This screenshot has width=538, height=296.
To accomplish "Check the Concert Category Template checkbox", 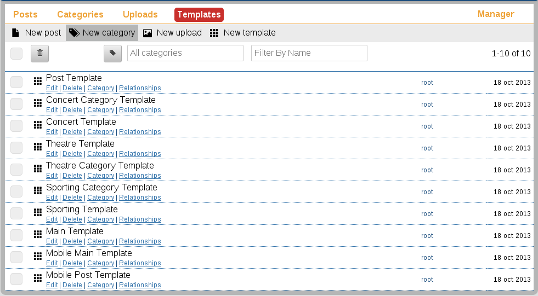I will tap(16, 104).
